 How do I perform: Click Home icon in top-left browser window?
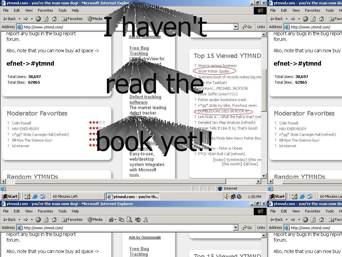(x=54, y=19)
